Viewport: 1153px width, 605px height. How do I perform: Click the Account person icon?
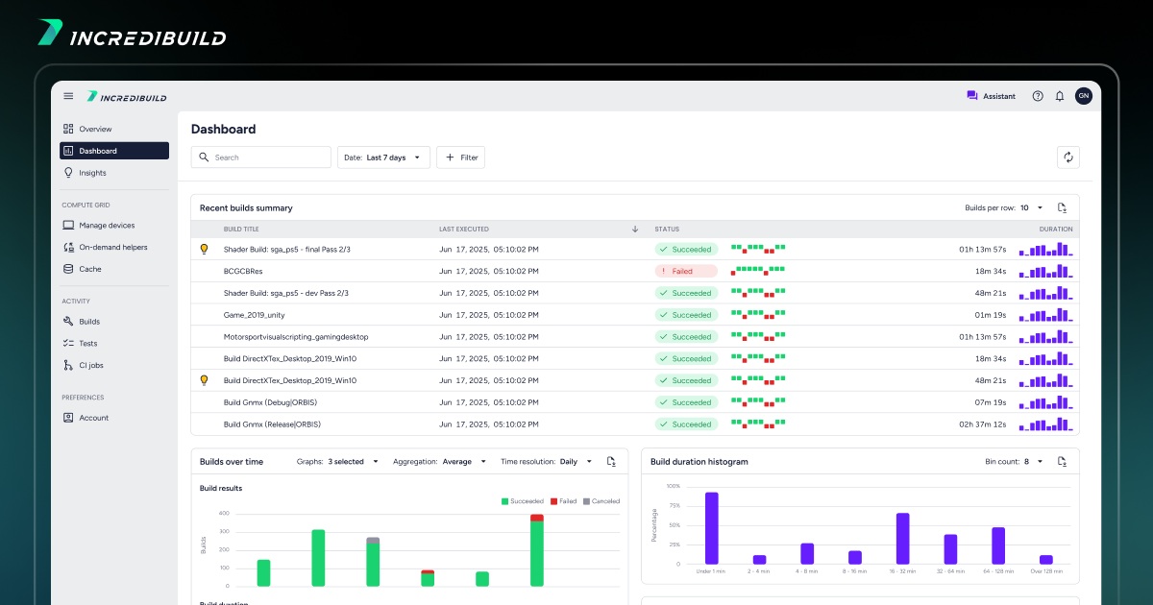[68, 418]
